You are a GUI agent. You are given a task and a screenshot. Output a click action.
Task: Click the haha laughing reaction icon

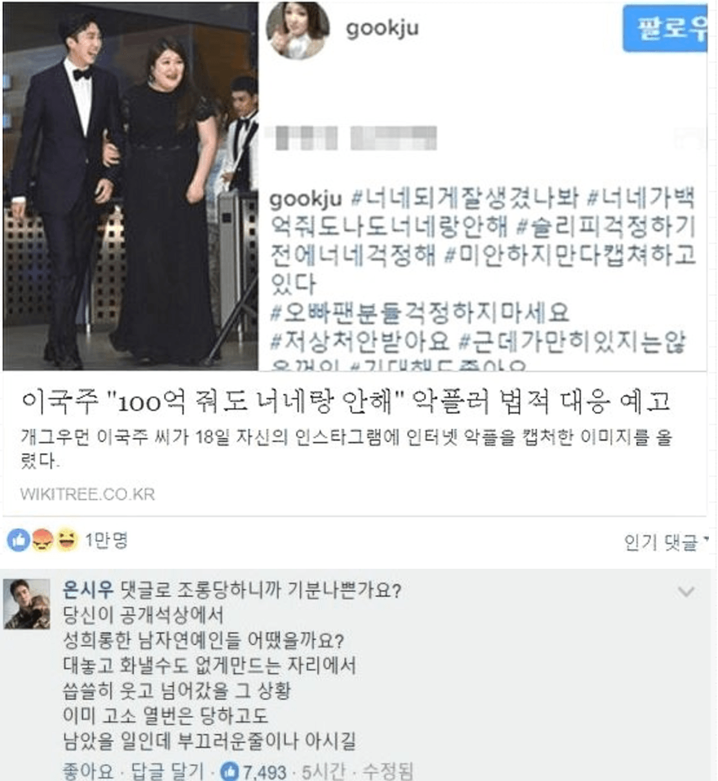click(x=66, y=540)
